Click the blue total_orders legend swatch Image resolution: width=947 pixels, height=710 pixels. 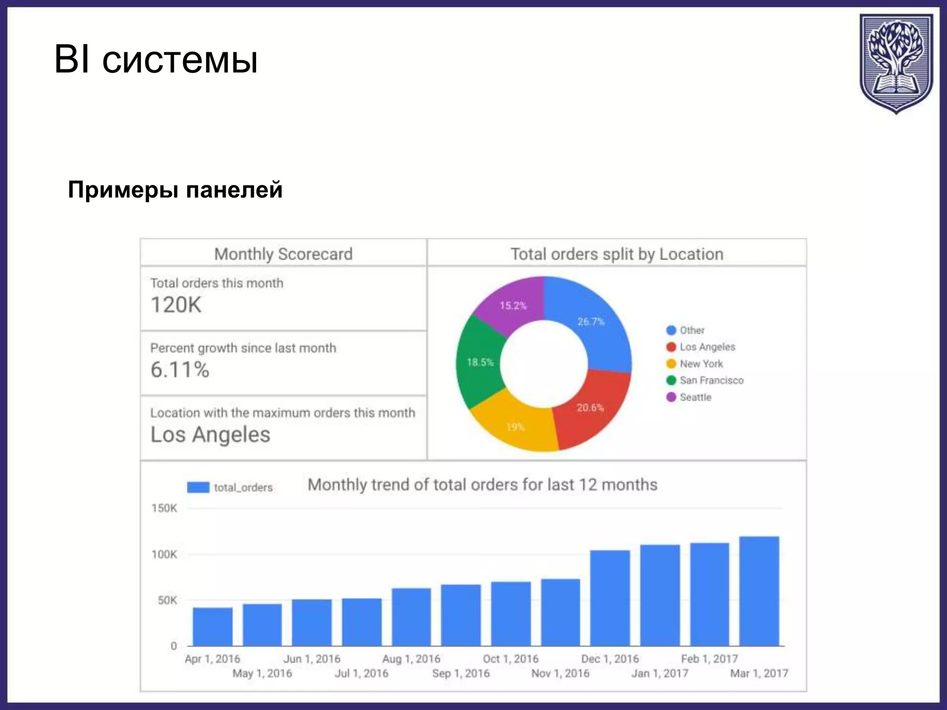tap(198, 487)
